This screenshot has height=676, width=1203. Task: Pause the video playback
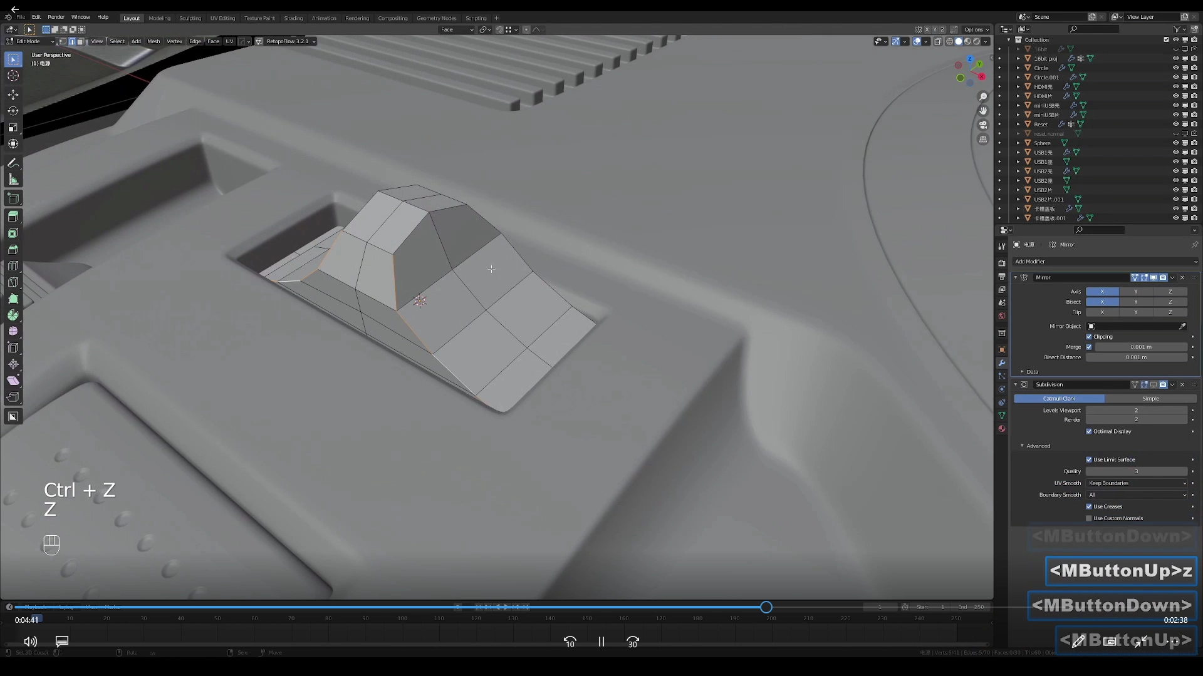601,642
